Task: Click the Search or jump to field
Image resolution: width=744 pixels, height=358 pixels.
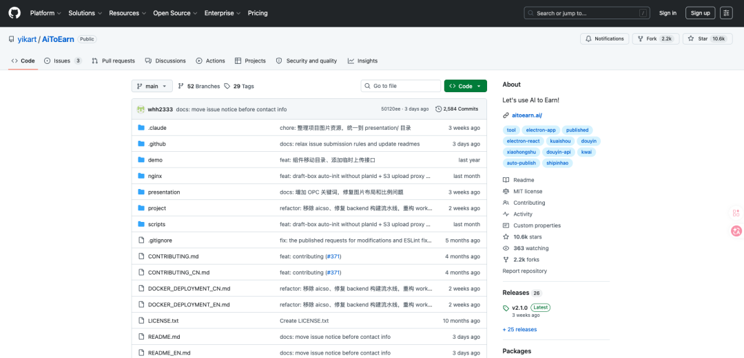Action: click(586, 13)
